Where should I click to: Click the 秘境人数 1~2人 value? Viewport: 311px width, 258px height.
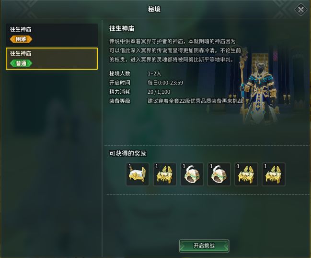tap(154, 74)
